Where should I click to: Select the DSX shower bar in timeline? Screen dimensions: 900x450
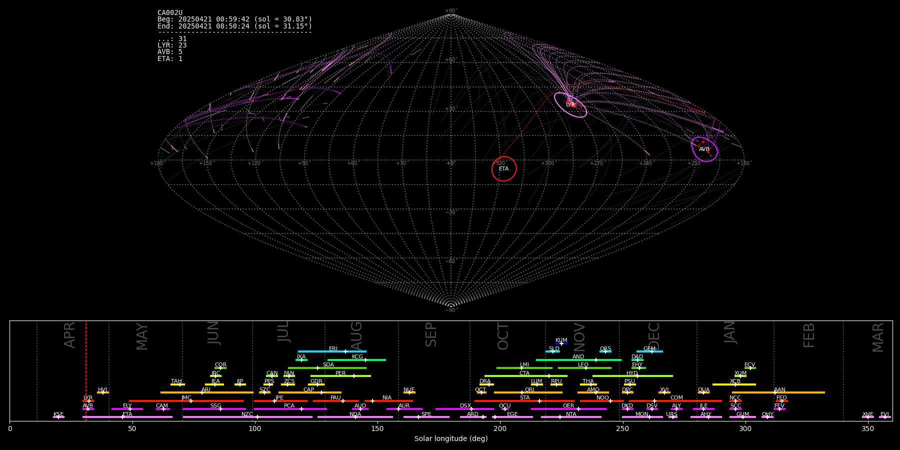(464, 409)
